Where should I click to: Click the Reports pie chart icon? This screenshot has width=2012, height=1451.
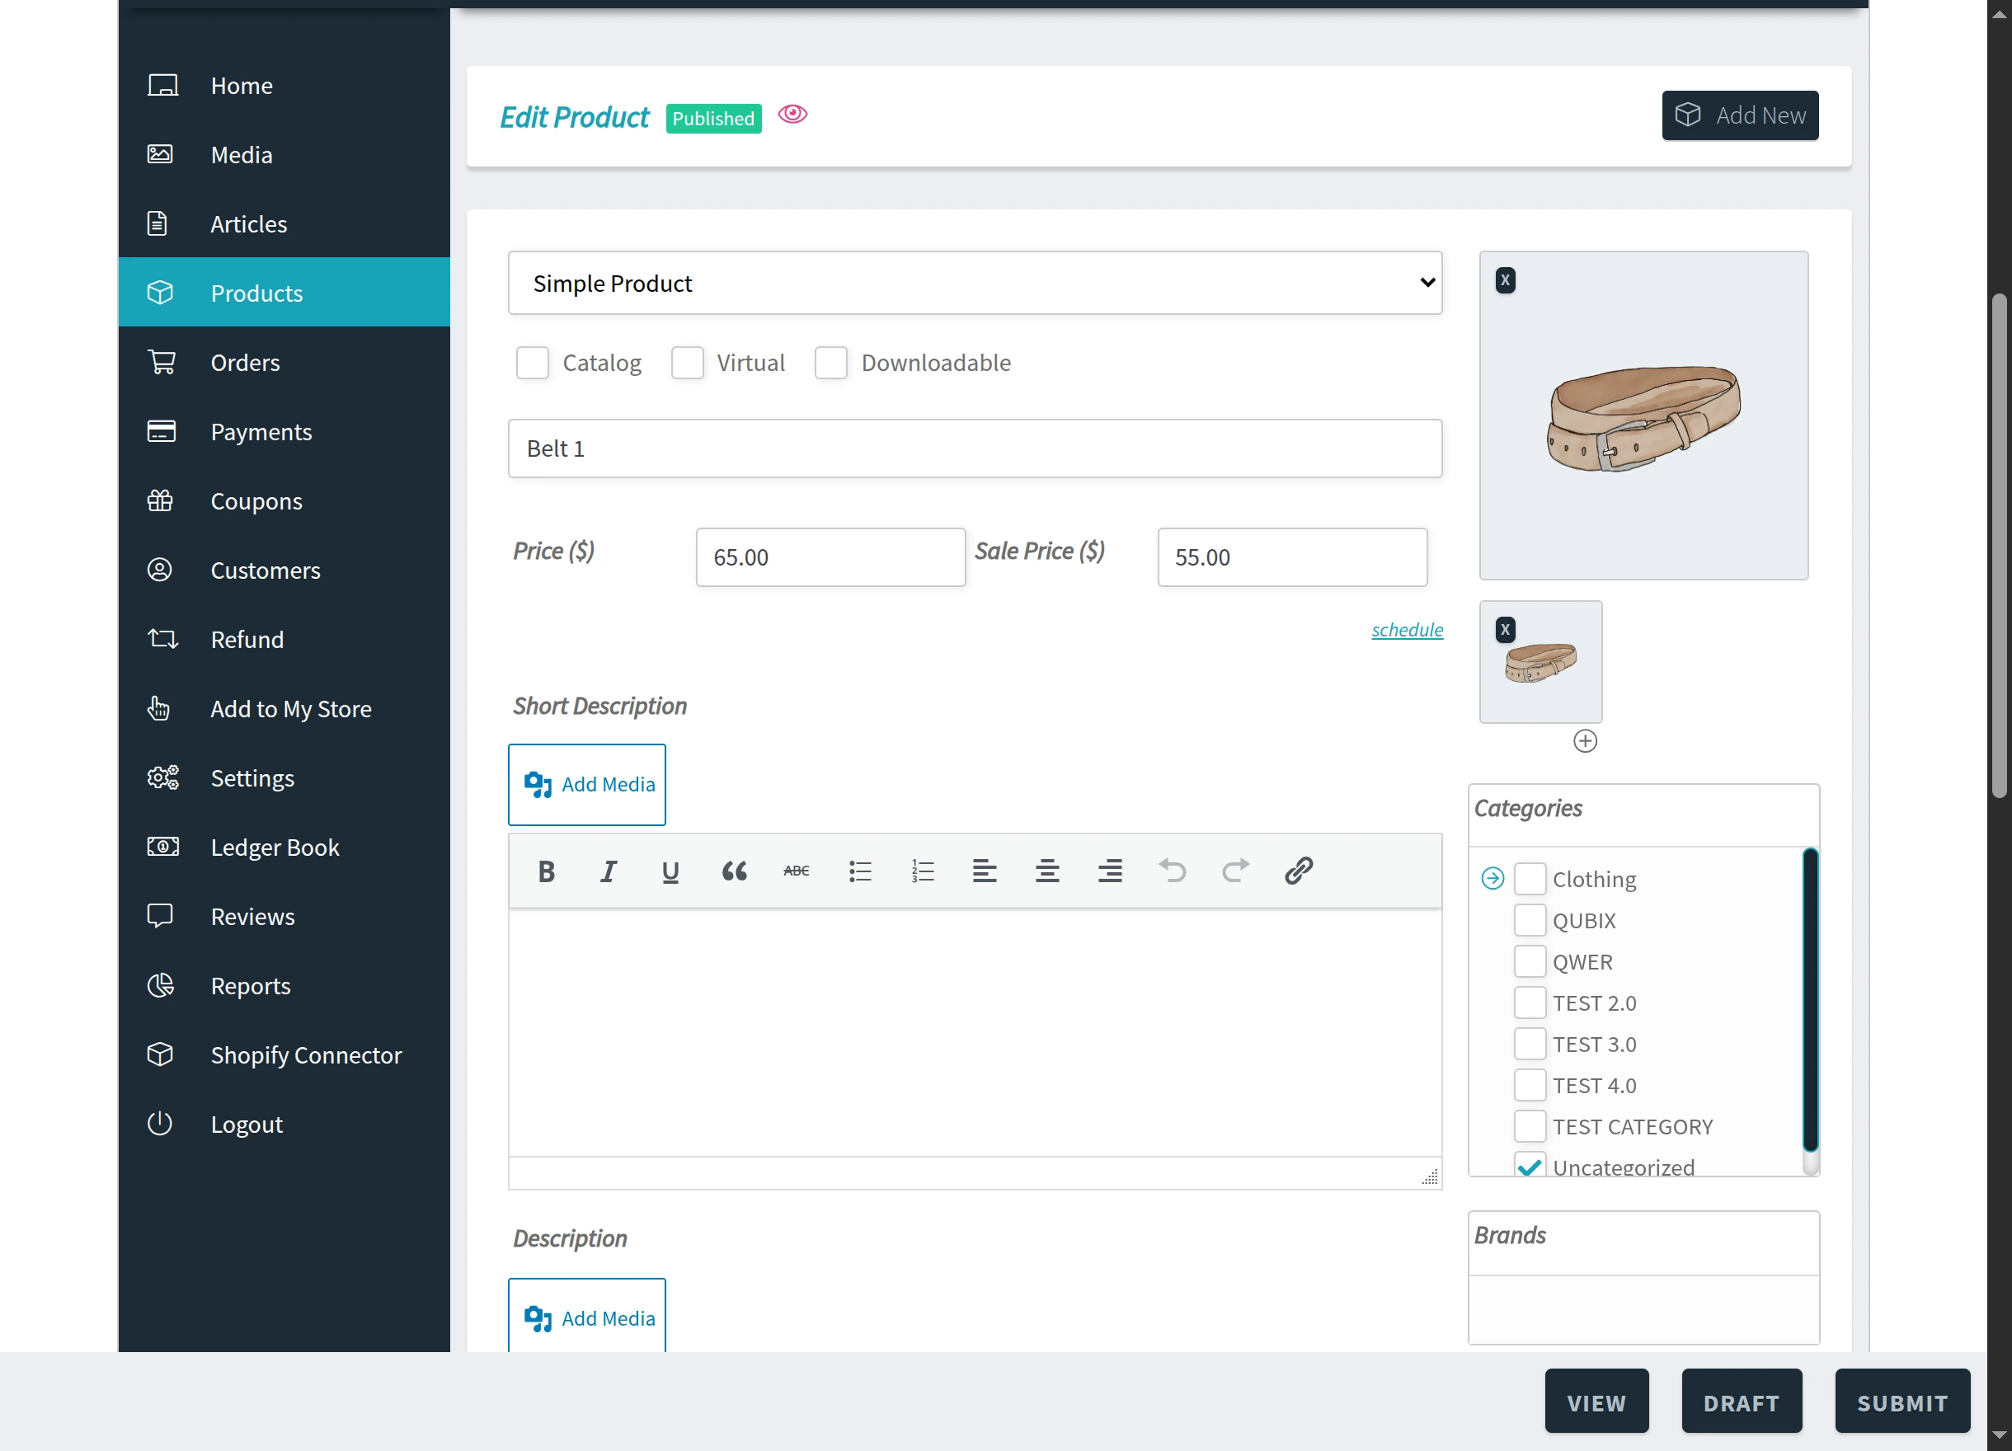coord(161,985)
